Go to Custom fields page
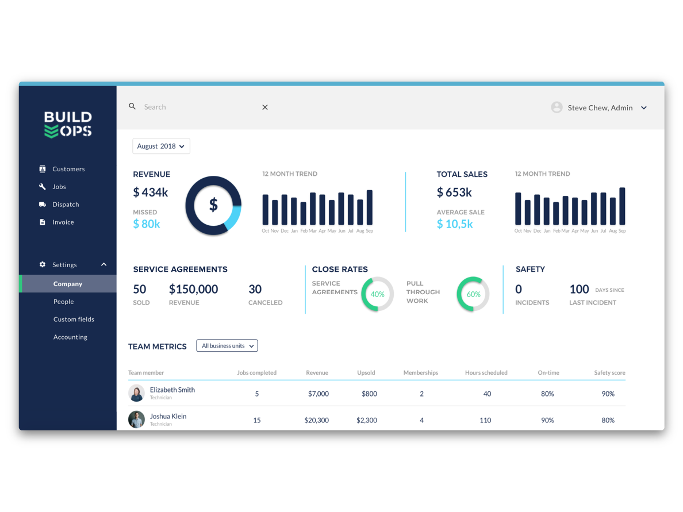 click(74, 319)
